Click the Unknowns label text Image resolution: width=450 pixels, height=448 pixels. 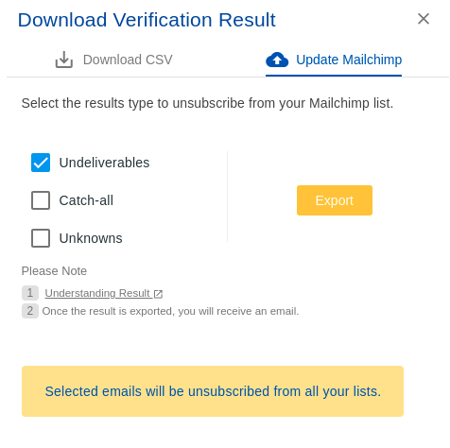pyautogui.click(x=91, y=238)
